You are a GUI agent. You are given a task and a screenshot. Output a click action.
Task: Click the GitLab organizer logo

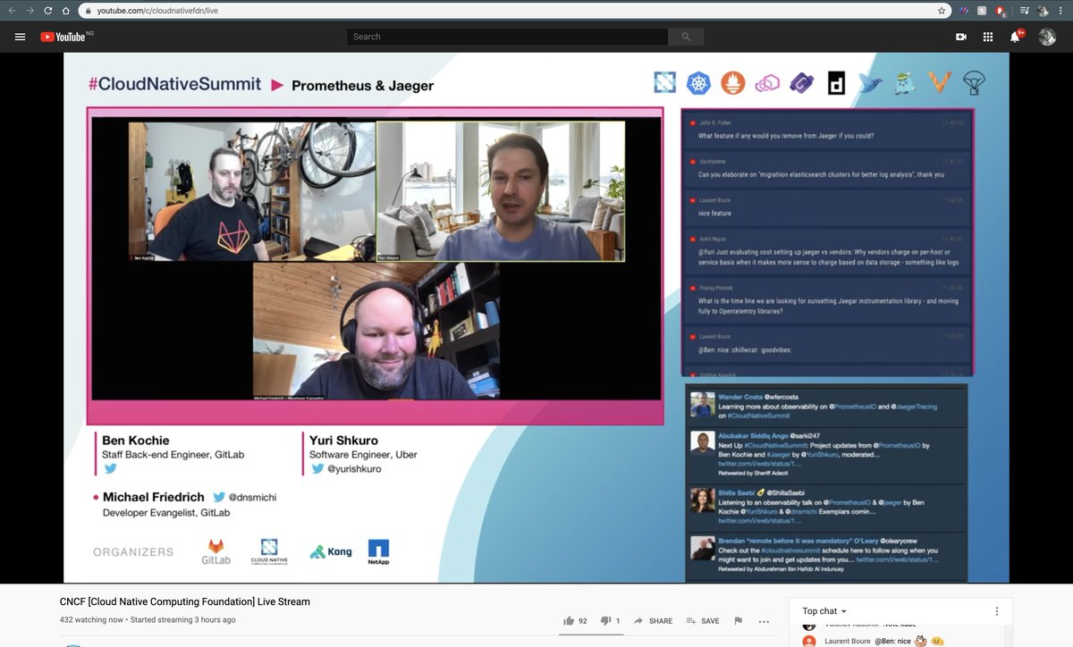215,551
